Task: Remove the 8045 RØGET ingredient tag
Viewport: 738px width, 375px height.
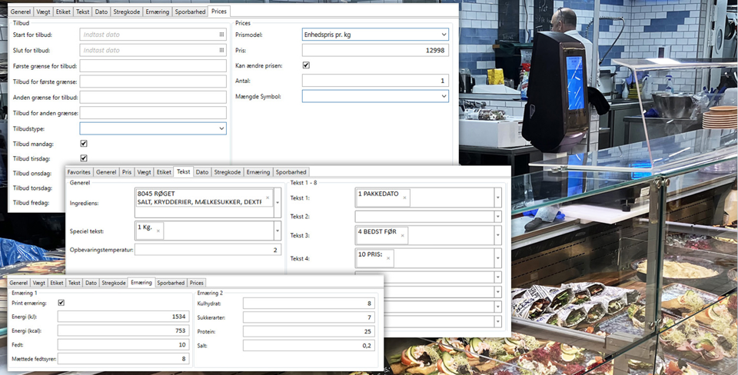Action: 268,198
